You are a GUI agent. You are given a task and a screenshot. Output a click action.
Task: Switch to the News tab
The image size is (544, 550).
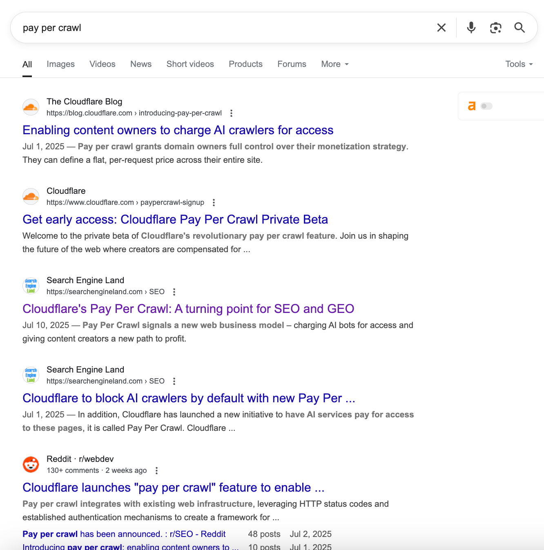click(x=140, y=64)
